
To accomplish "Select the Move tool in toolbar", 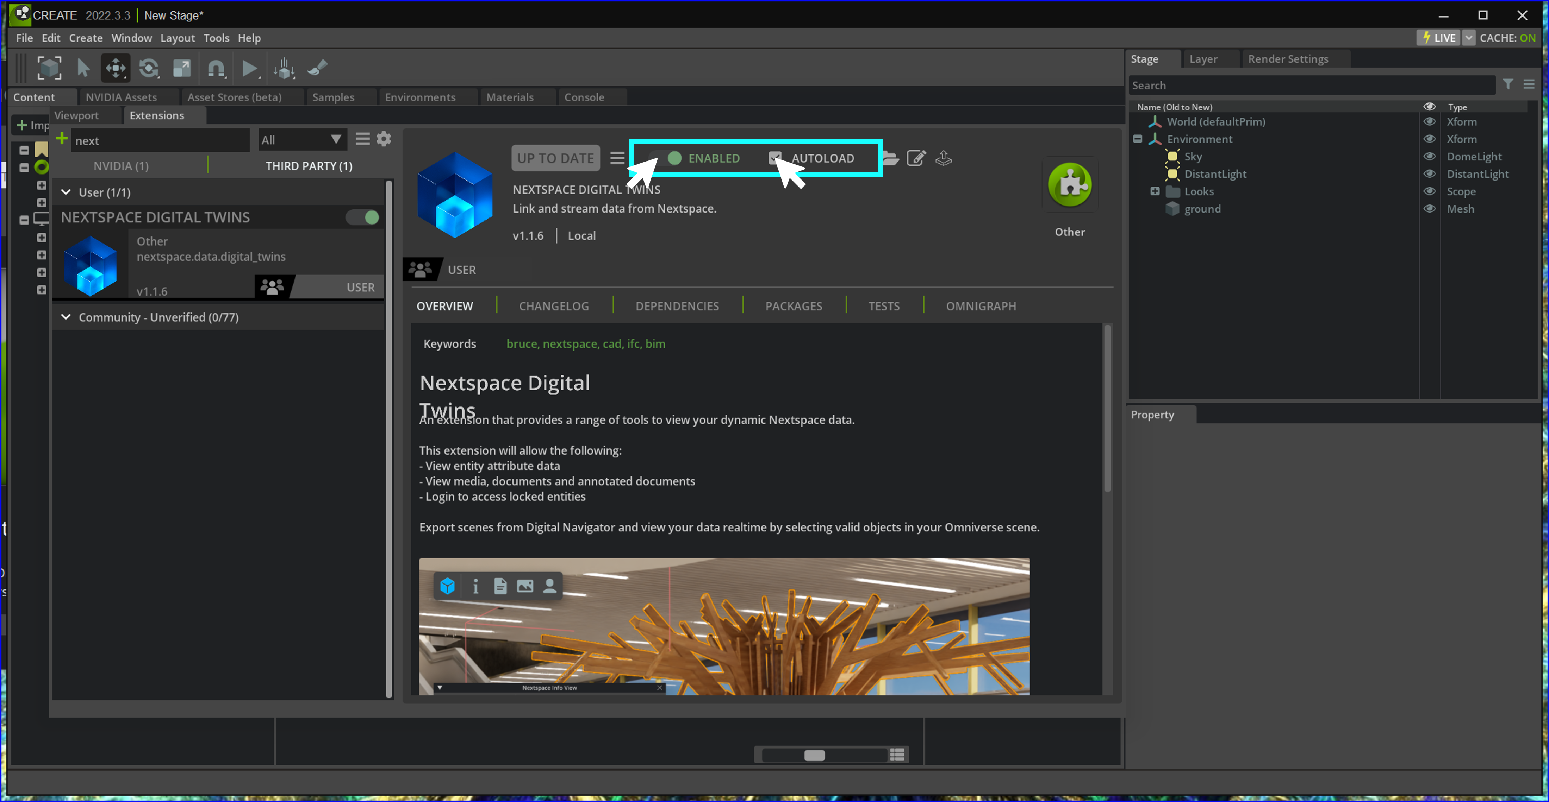I will (x=116, y=69).
